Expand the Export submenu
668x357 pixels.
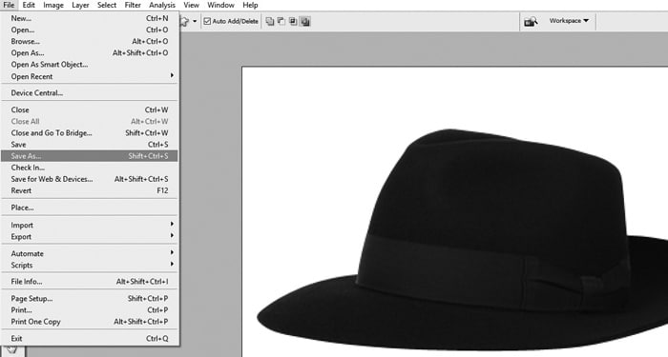click(x=89, y=237)
